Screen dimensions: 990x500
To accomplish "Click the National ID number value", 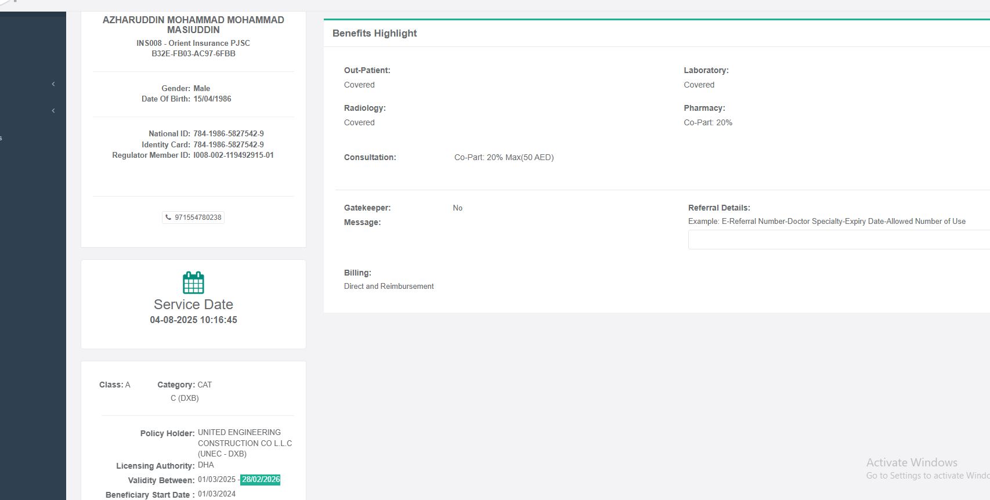I will point(229,134).
